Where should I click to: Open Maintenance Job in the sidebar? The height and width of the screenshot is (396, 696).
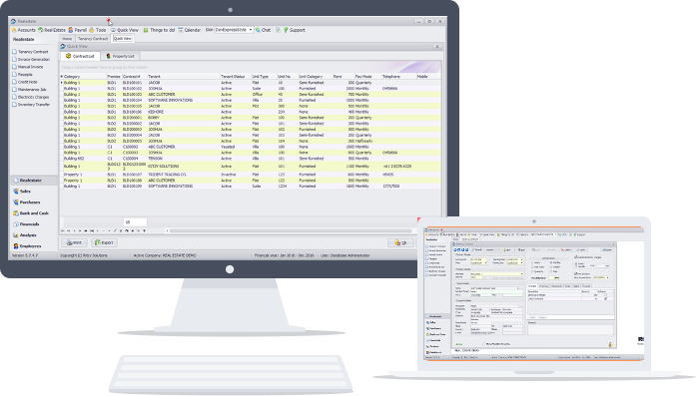click(29, 90)
